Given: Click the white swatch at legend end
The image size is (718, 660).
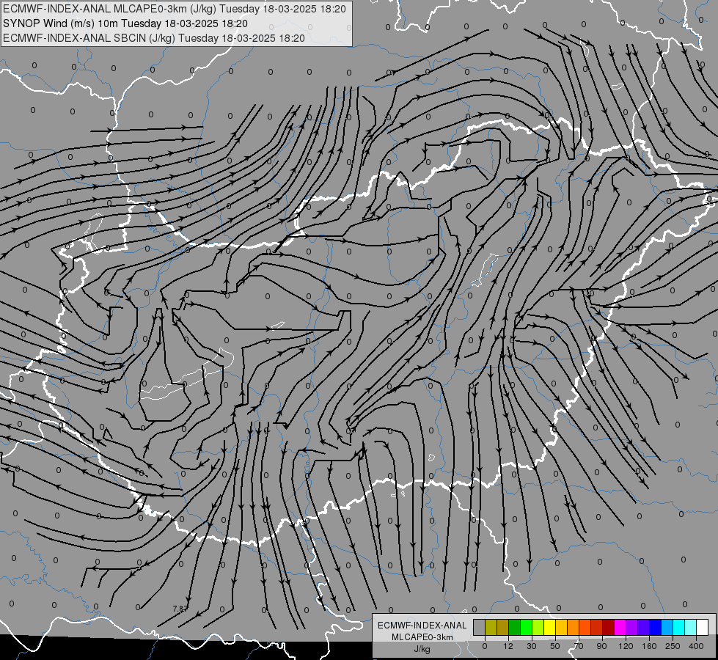Looking at the screenshot, I should 702,628.
